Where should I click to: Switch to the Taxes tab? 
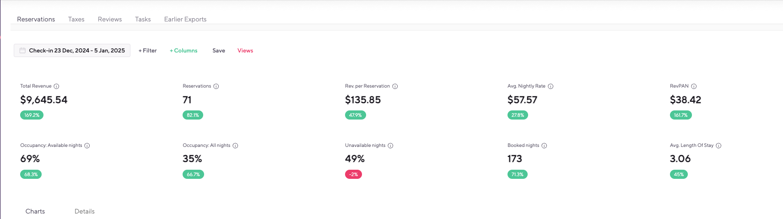click(76, 19)
